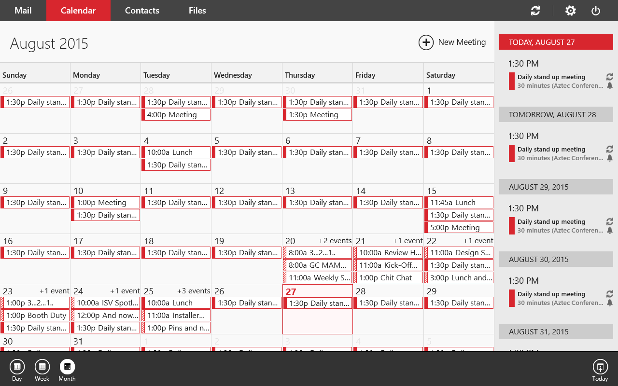This screenshot has width=618, height=386.
Task: Show +1 event on August 21
Action: click(407, 241)
